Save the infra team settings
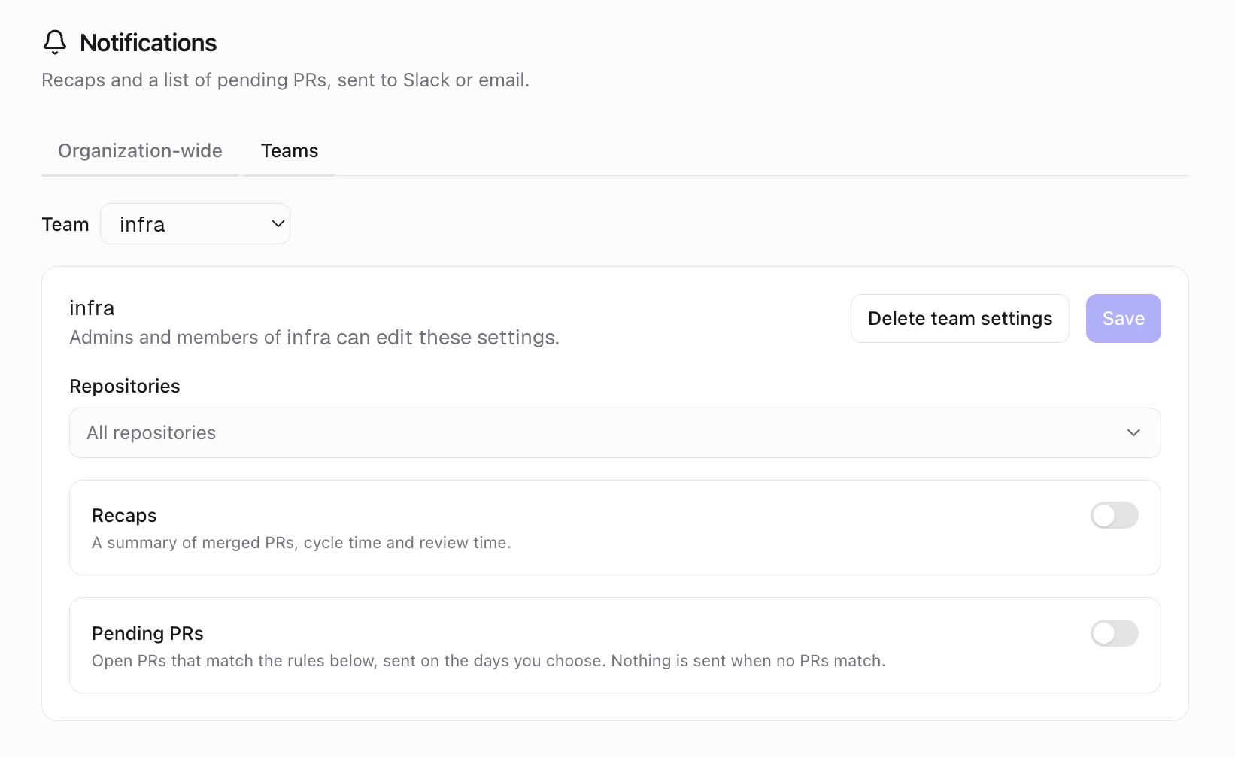Image resolution: width=1235 pixels, height=758 pixels. tap(1123, 318)
